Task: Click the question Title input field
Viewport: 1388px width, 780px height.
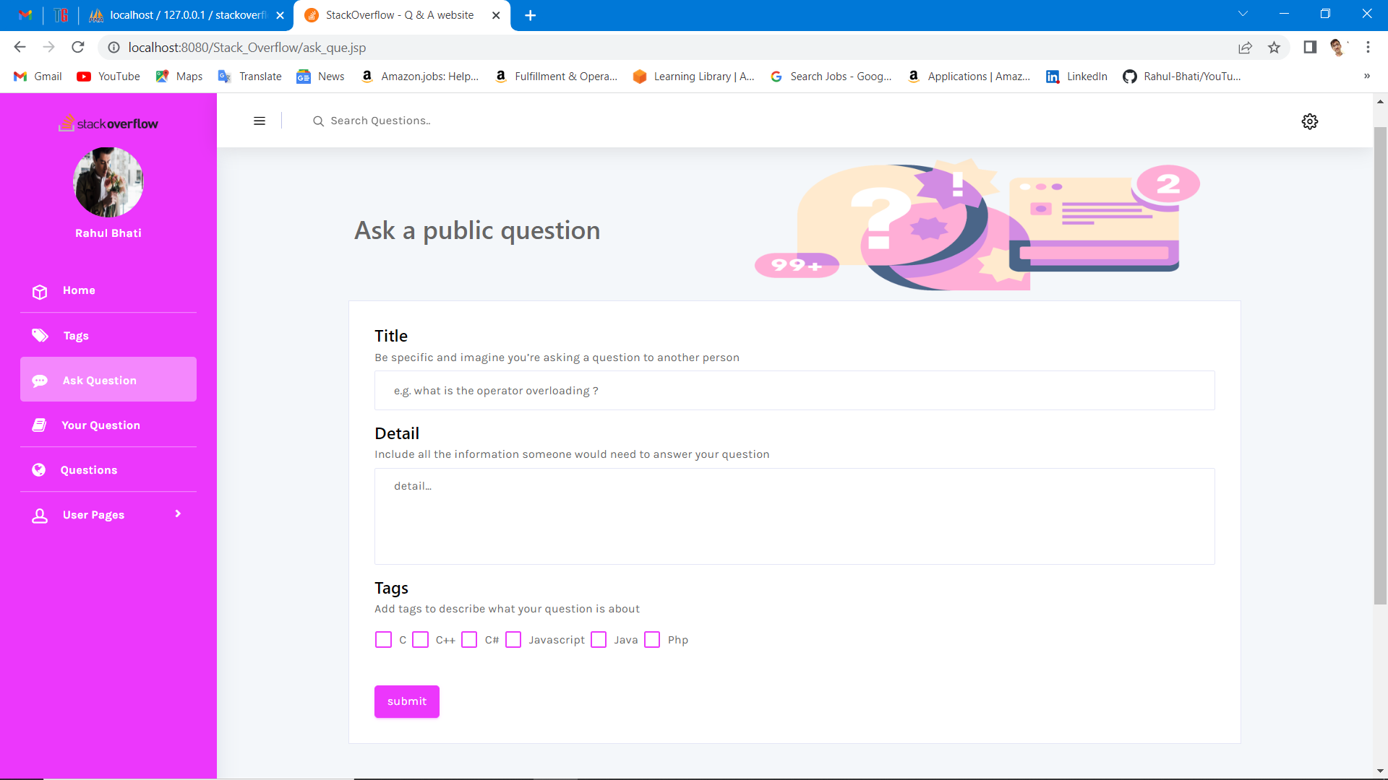Action: (794, 391)
